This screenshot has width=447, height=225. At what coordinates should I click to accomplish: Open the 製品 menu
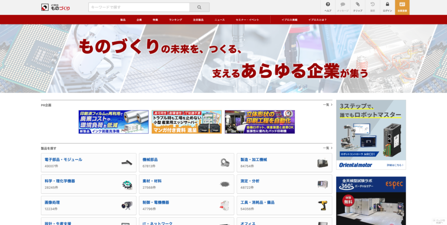[123, 20]
